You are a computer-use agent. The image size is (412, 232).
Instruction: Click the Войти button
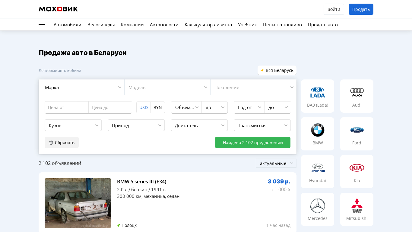click(x=334, y=9)
